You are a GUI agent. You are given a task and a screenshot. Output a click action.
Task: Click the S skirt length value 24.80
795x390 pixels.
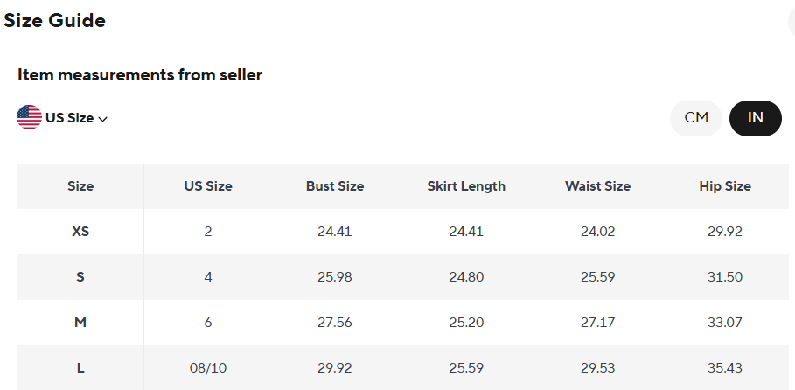(x=466, y=277)
